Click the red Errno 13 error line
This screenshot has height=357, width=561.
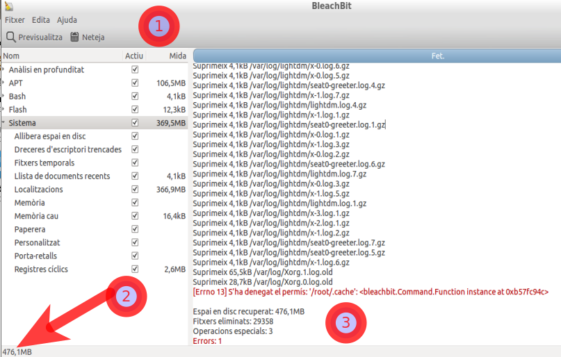point(371,292)
